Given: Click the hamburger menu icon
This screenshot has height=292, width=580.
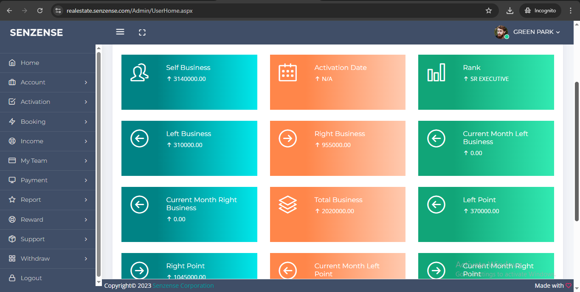Looking at the screenshot, I should coord(120,32).
